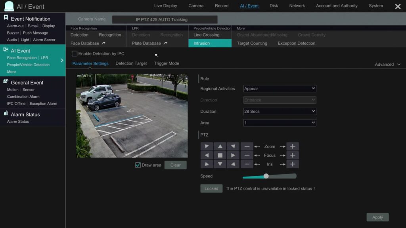Image resolution: width=406 pixels, height=228 pixels.
Task: Click General Event sidebar icon
Action: click(x=6, y=81)
